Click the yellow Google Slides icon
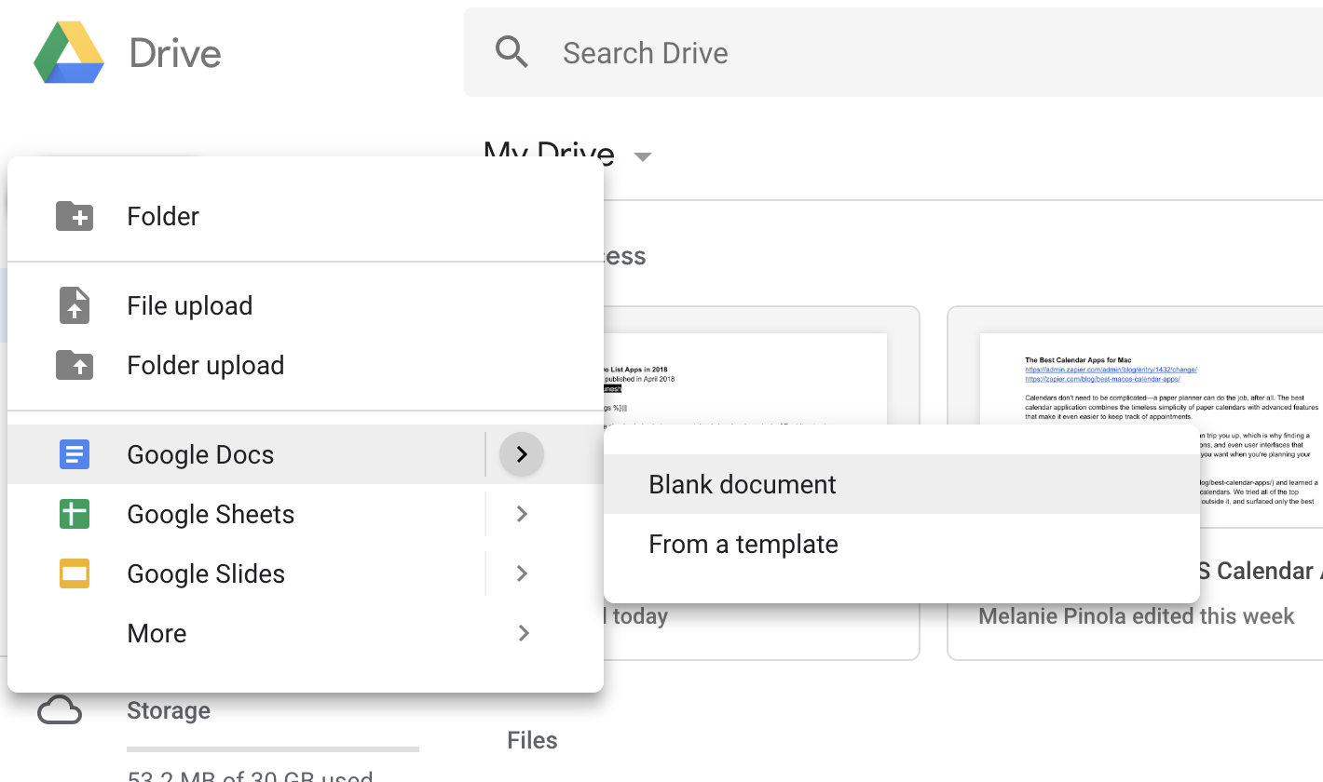Viewport: 1323px width, 782px height. coord(75,573)
